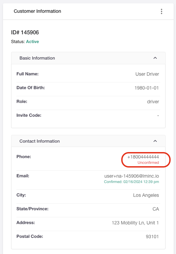The height and width of the screenshot is (254, 176).
Task: Click the ID# 145906 heading
Action: (x=25, y=32)
